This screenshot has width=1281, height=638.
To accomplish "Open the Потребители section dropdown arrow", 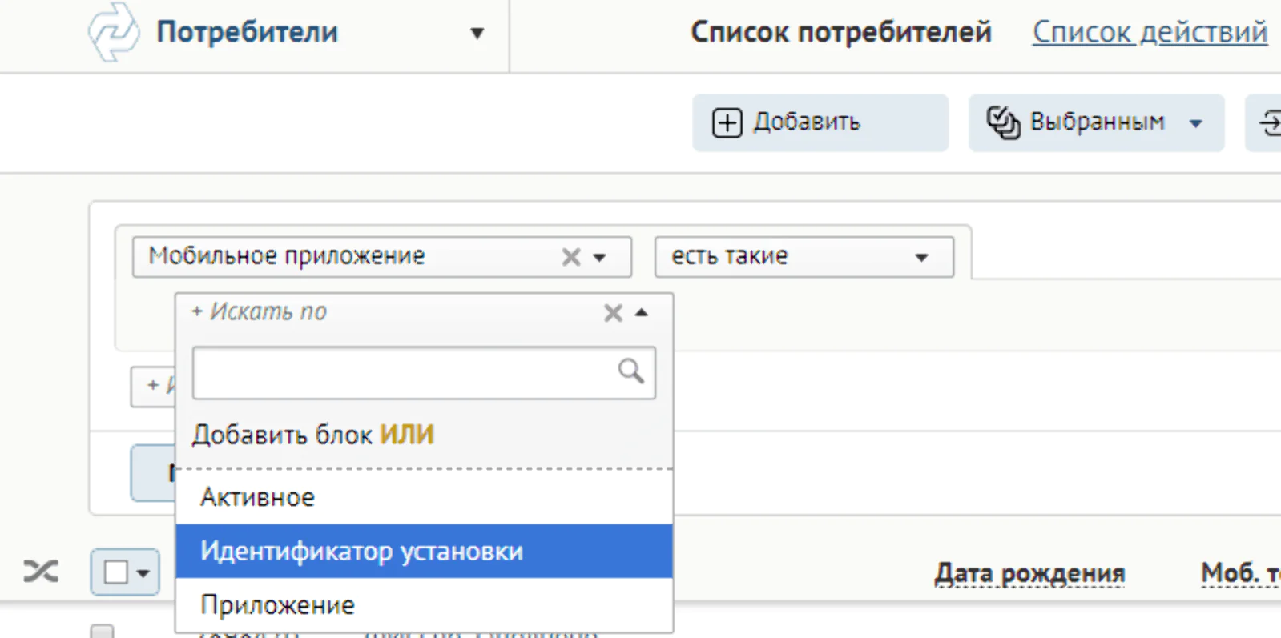I will (477, 33).
